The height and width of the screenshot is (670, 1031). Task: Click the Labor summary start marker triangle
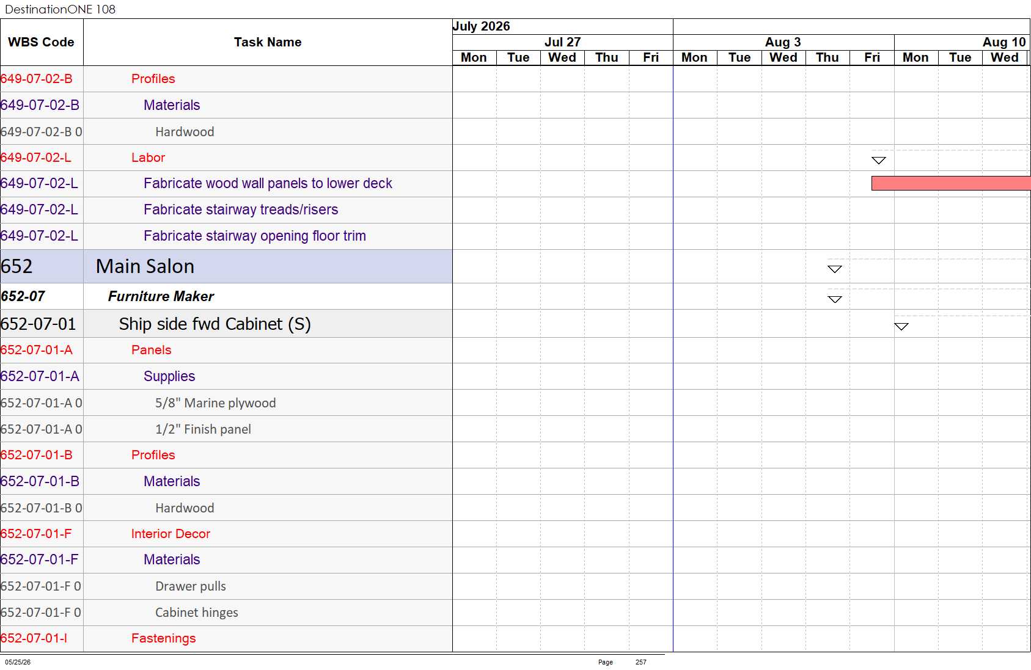pos(879,161)
